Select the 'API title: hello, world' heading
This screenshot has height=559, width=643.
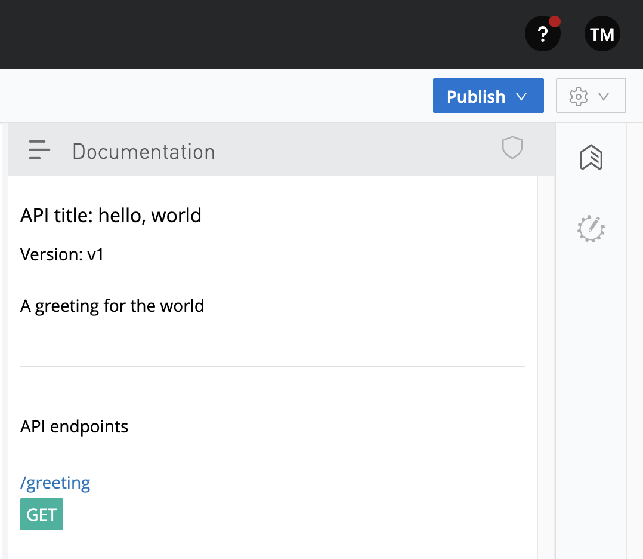pyautogui.click(x=111, y=215)
